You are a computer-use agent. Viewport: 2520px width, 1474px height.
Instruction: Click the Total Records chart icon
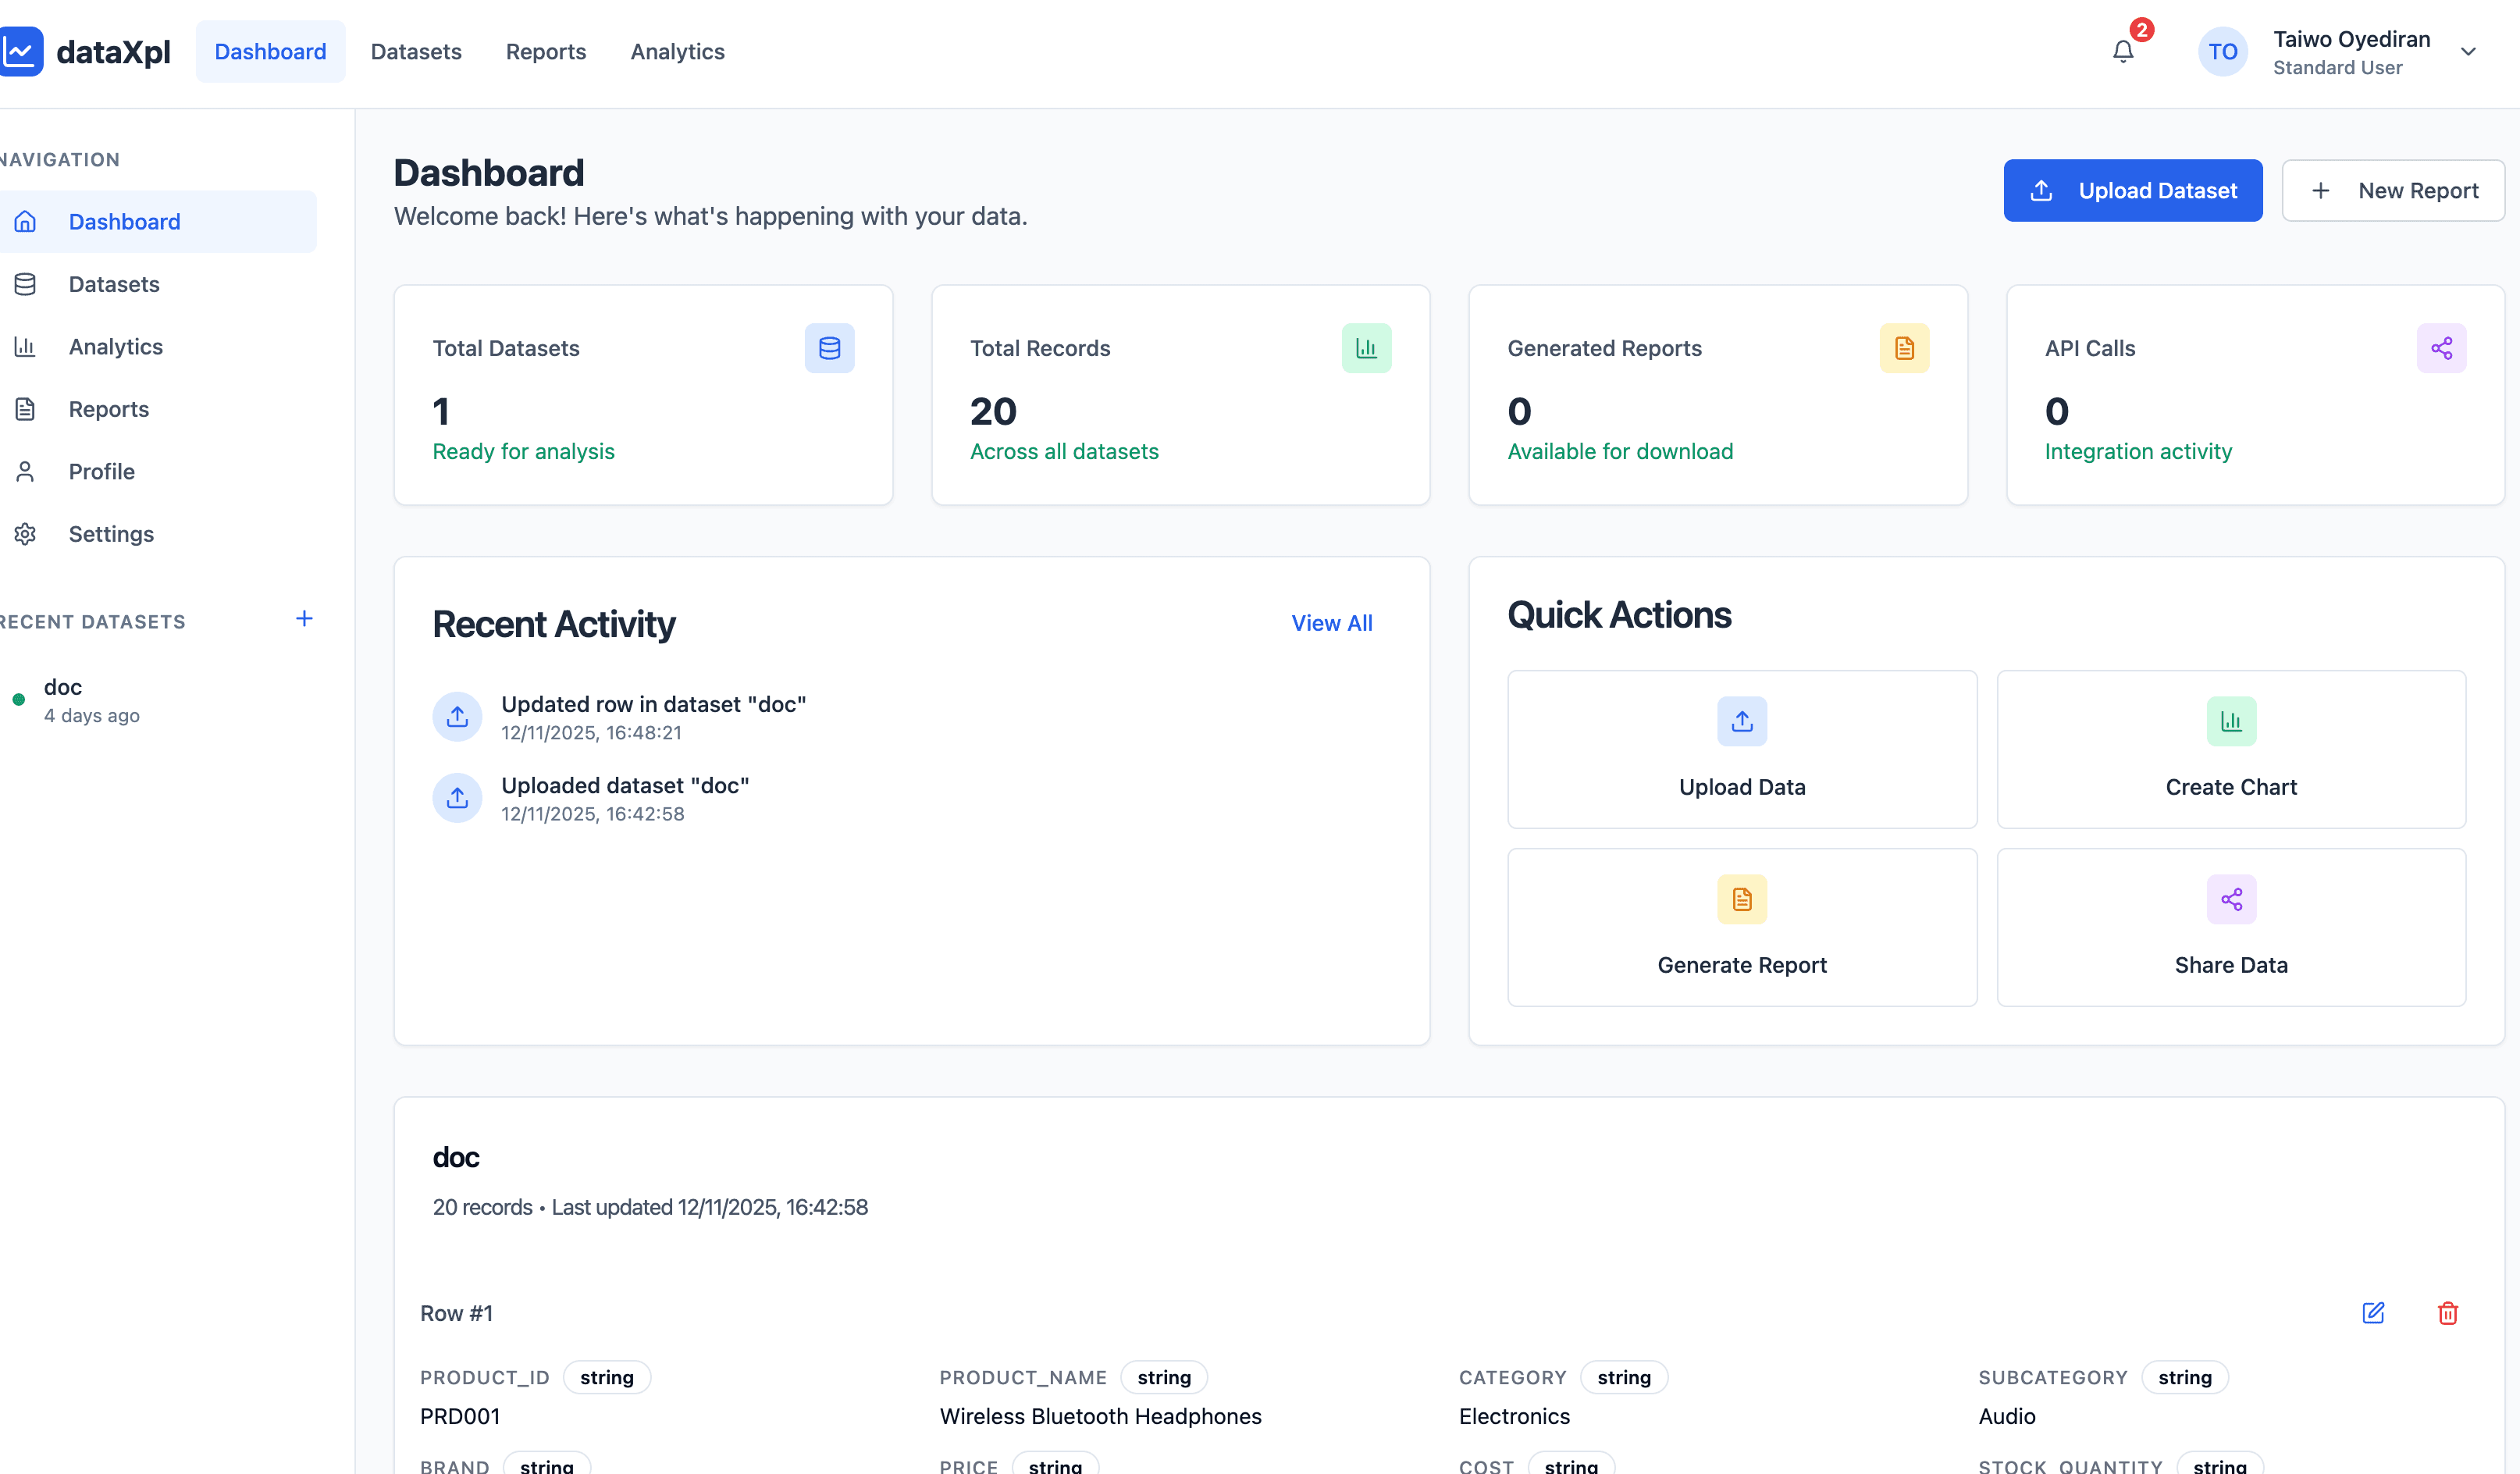[x=1366, y=348]
